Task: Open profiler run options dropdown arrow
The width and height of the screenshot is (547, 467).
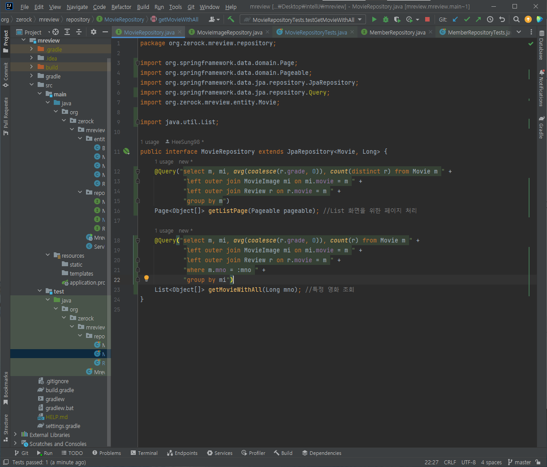Action: coord(418,20)
